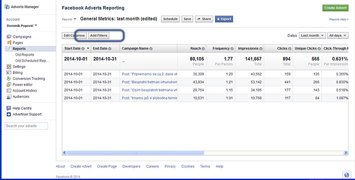Open the Reports dropdown next to title
Image resolution: width=355 pixels, height=180 pixels.
[69, 19]
